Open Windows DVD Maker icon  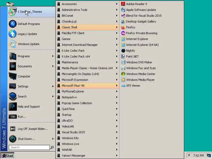[x=123, y=62]
